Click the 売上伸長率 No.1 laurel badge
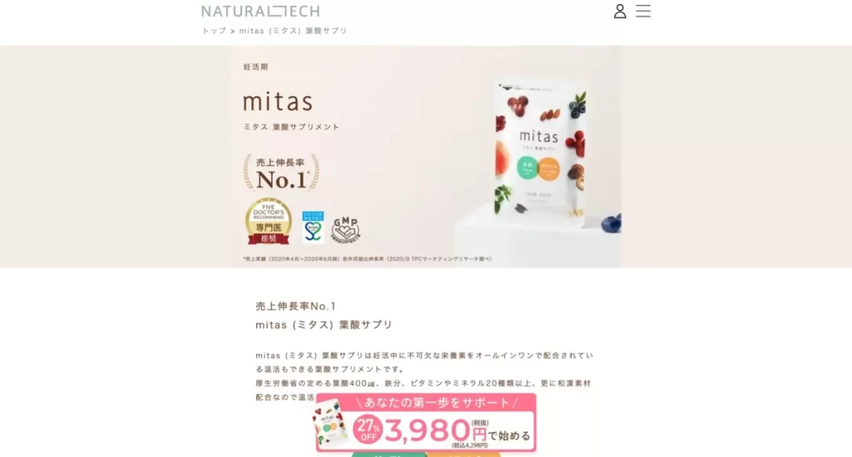This screenshot has height=457, width=852. (281, 173)
